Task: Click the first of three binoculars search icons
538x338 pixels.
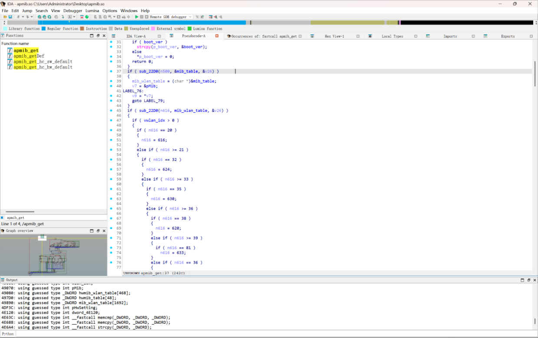Action: tap(39, 17)
